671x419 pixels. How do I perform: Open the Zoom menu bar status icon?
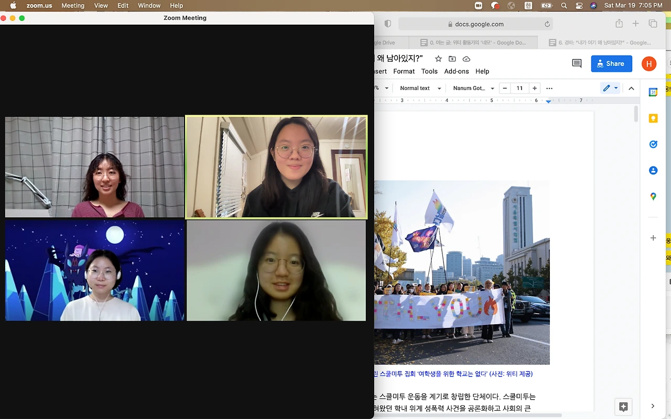(478, 6)
